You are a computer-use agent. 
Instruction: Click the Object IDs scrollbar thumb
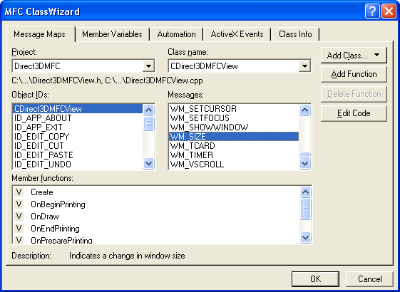[148, 123]
